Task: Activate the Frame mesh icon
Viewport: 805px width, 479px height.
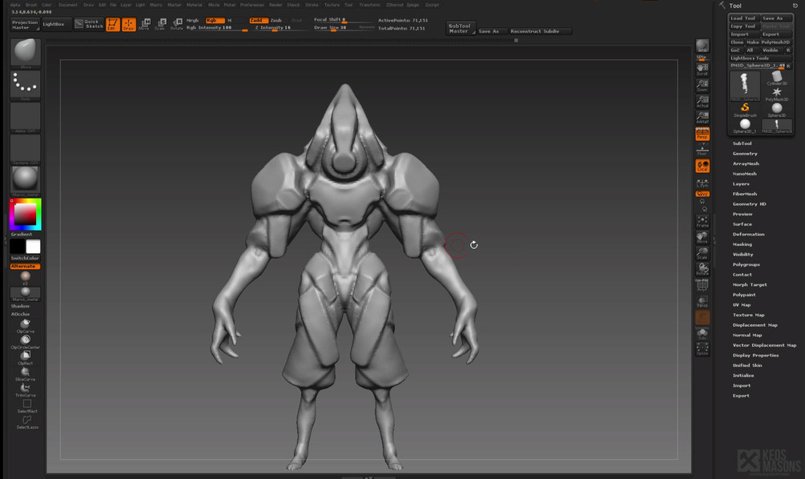Action: (702, 221)
